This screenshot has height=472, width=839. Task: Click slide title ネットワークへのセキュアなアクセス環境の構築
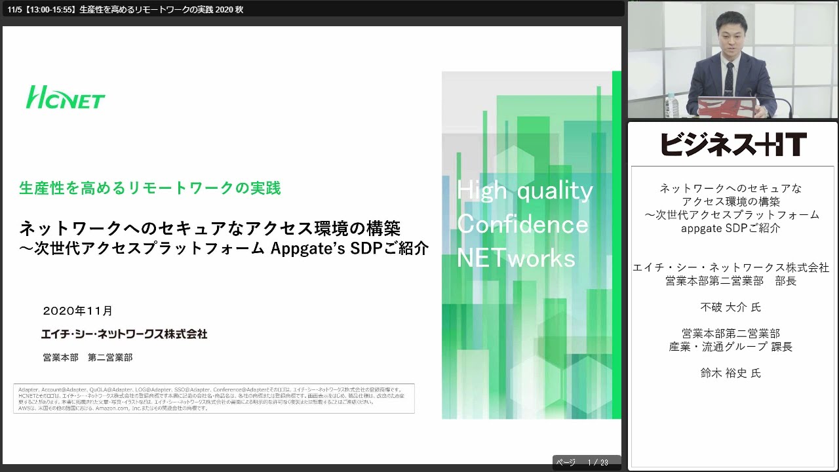click(x=209, y=227)
